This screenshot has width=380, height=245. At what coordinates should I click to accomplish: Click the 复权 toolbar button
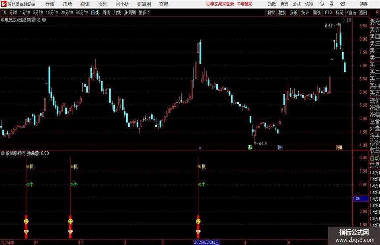271,12
